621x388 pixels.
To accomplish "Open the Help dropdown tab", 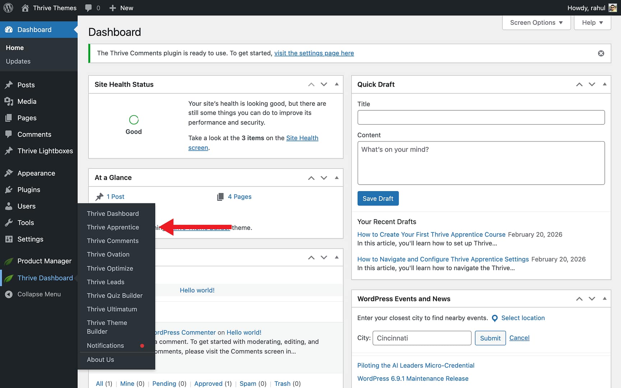I will coord(592,23).
